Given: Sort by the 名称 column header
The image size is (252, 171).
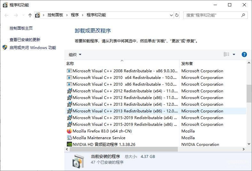Looking at the screenshot, I should (x=122, y=63).
